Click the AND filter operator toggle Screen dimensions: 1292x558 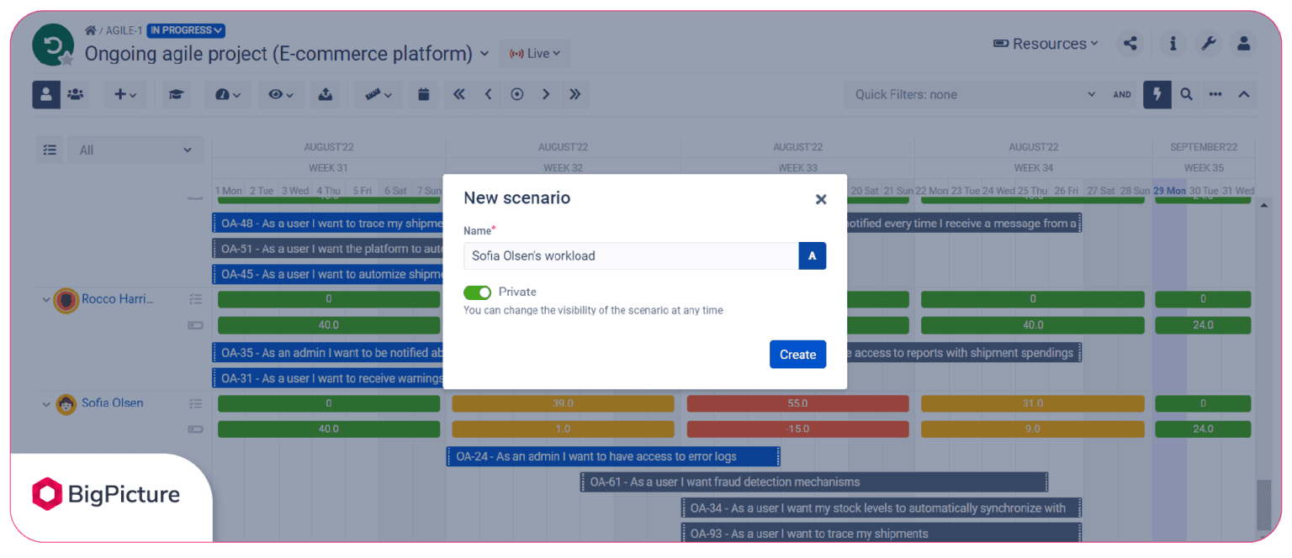click(x=1122, y=94)
